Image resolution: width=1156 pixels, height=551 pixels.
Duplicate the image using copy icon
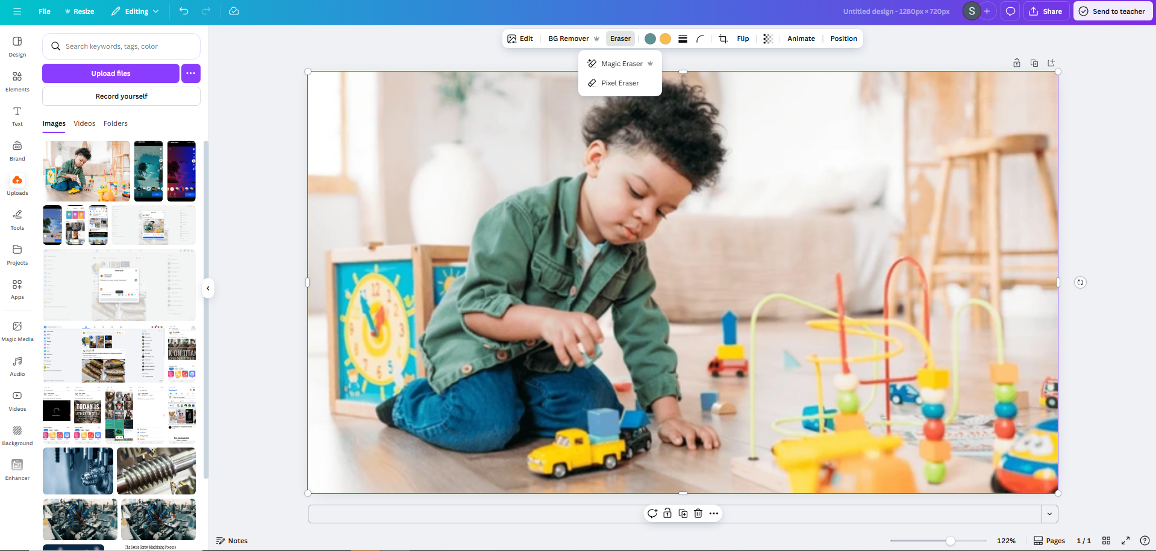[683, 513]
